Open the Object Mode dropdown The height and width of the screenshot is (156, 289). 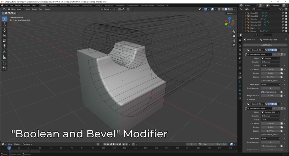click(16, 9)
